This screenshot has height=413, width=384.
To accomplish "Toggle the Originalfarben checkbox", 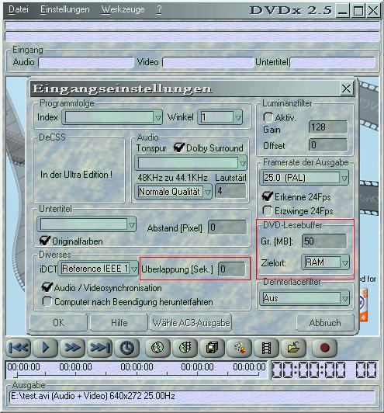I will (x=44, y=241).
